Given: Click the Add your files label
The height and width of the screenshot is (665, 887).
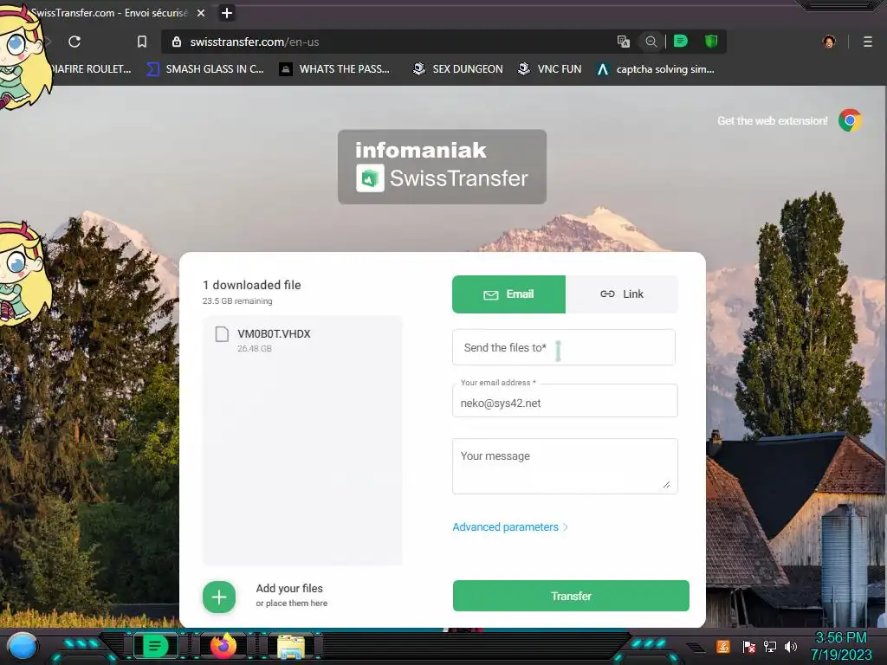Looking at the screenshot, I should point(289,589).
